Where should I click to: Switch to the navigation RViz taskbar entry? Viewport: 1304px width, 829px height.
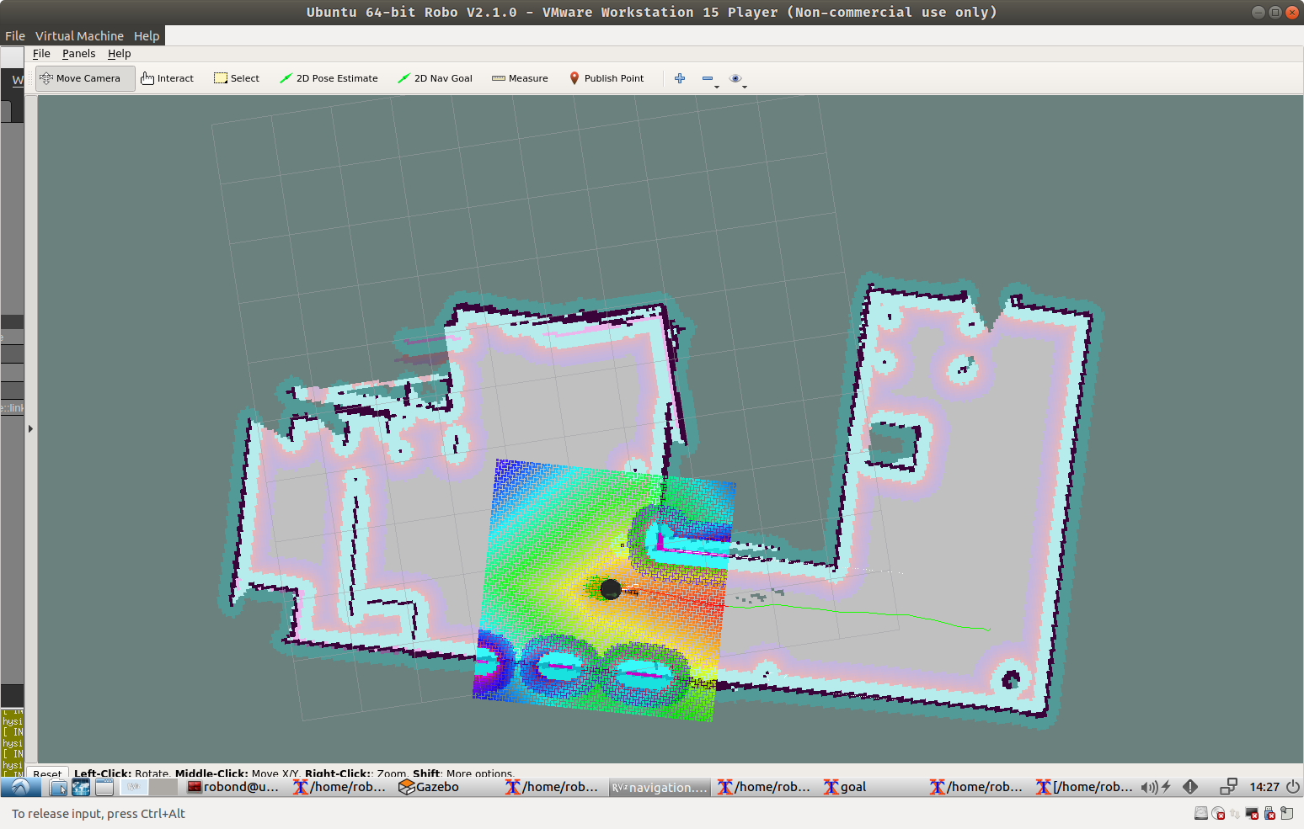click(660, 787)
